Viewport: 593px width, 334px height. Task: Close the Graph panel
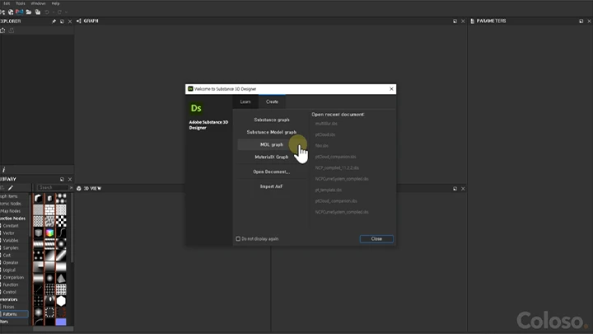[463, 21]
